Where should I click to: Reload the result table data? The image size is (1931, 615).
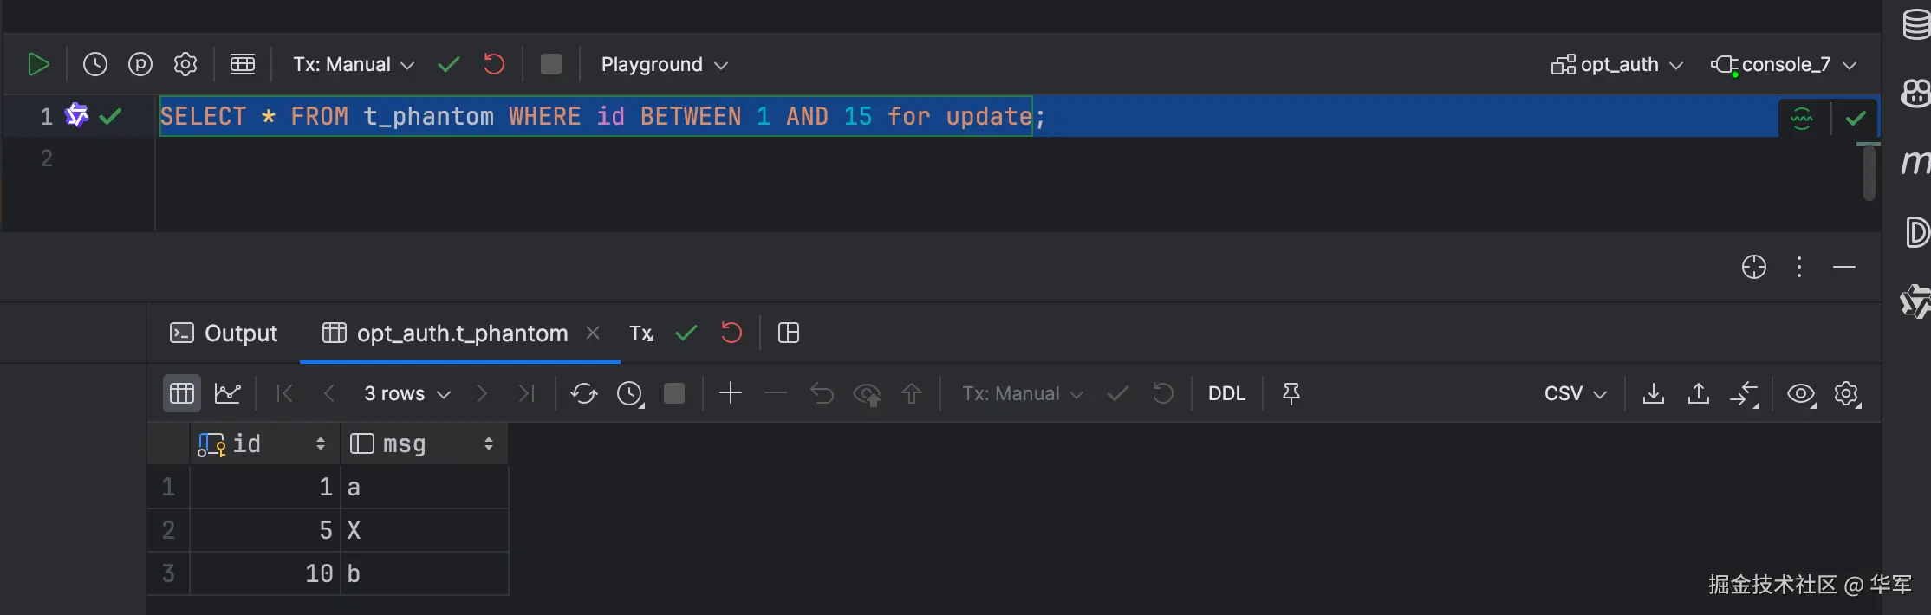click(583, 393)
